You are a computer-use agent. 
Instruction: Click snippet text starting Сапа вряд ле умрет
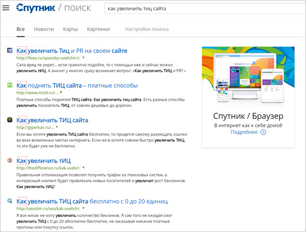pos(101,68)
